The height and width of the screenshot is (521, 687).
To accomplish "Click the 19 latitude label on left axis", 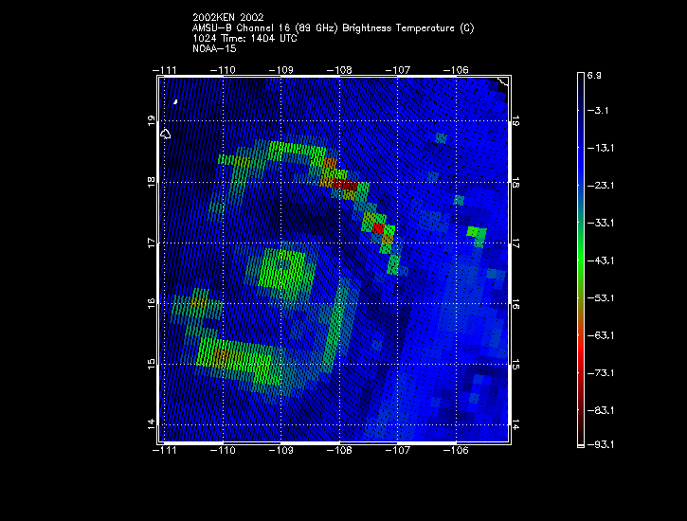I will (151, 120).
